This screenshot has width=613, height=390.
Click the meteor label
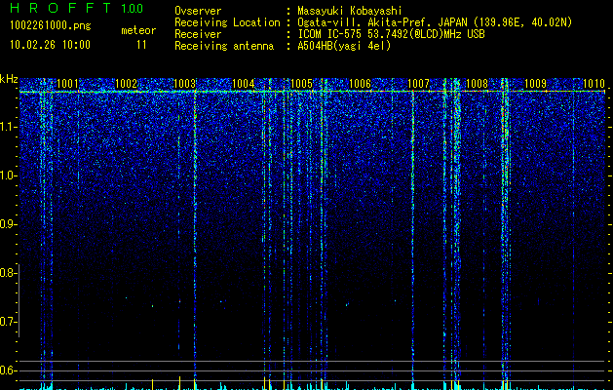click(138, 30)
